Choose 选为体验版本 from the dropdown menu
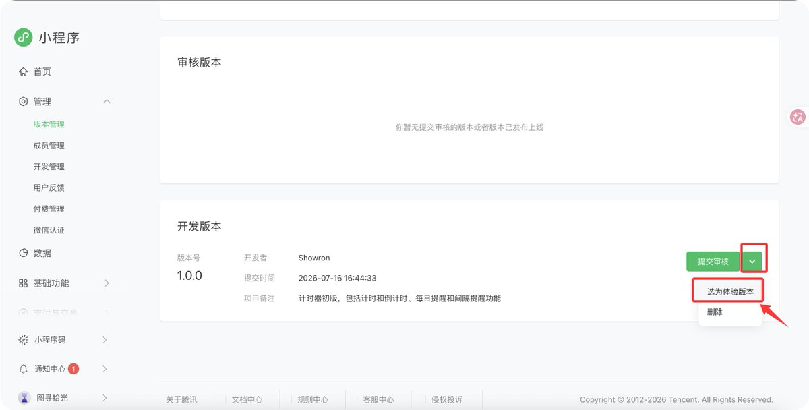 (x=730, y=292)
